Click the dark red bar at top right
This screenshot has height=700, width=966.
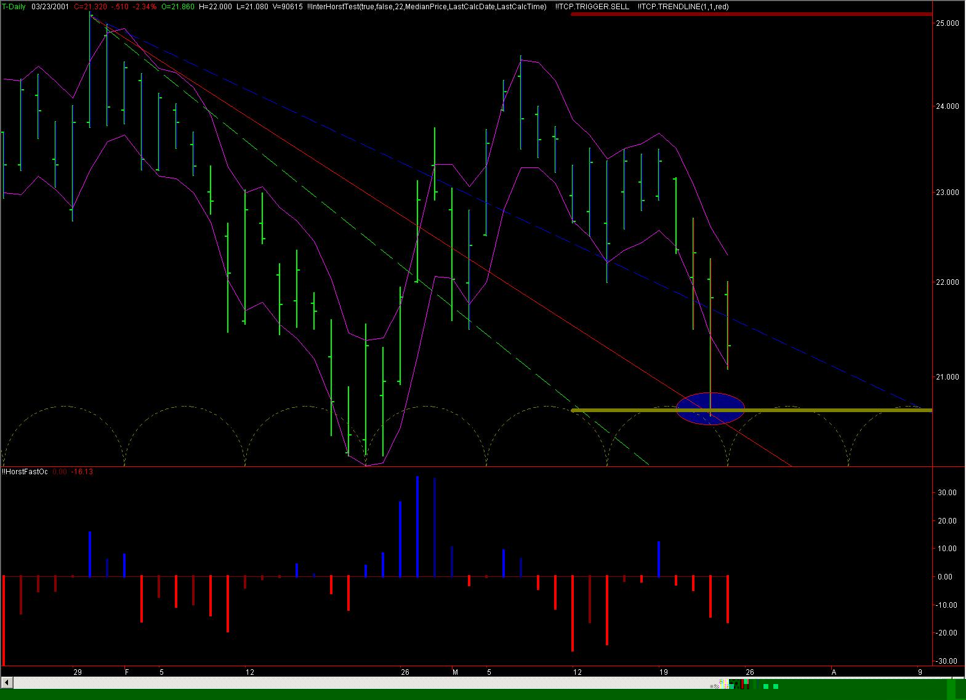click(x=751, y=14)
